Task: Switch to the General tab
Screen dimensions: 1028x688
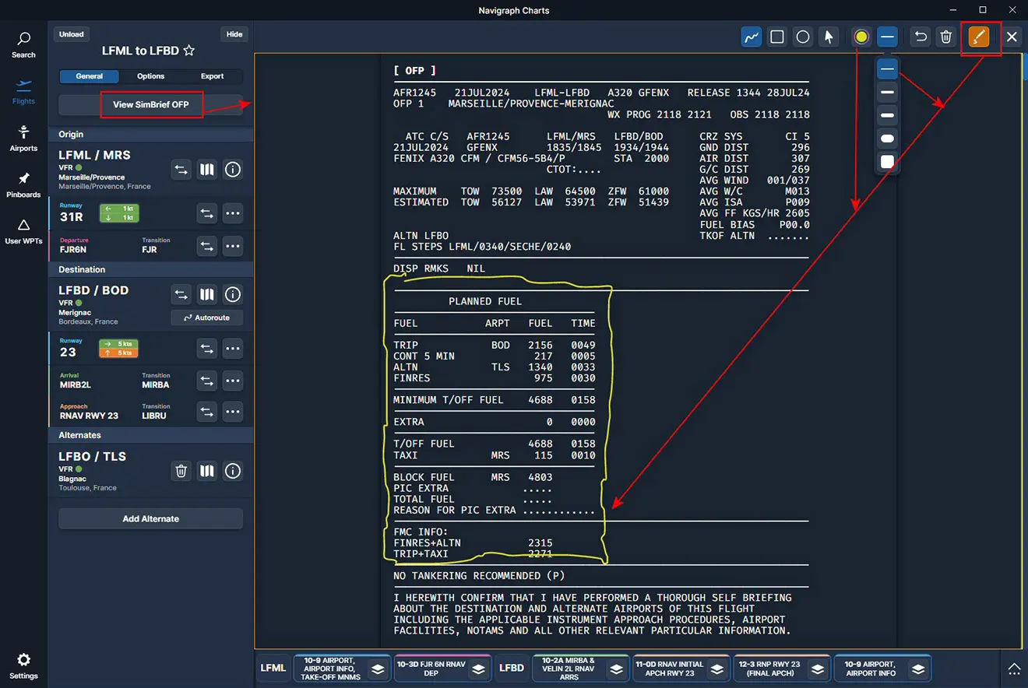Action: (90, 76)
